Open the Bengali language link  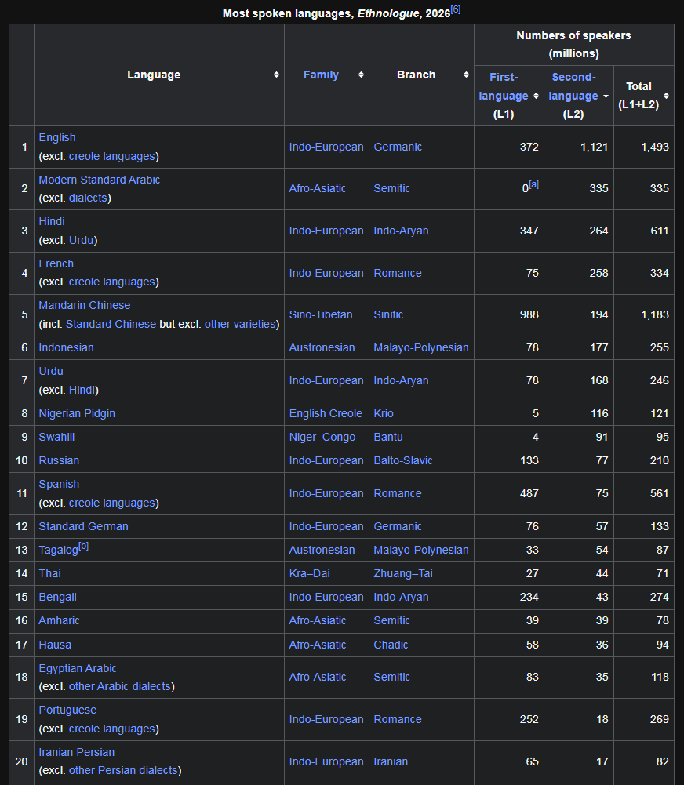click(x=57, y=597)
